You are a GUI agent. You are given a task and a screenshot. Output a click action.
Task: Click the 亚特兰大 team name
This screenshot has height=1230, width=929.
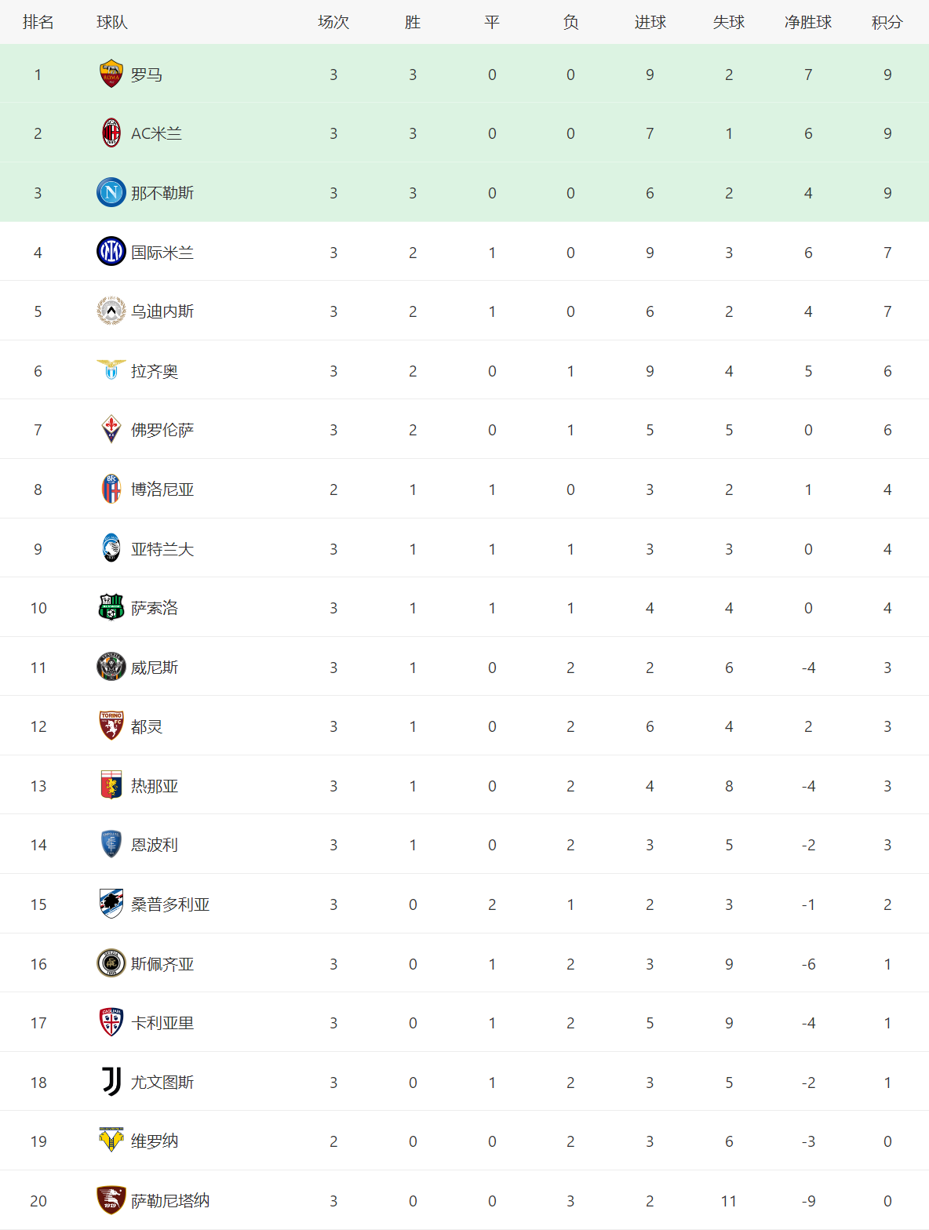[x=162, y=549]
